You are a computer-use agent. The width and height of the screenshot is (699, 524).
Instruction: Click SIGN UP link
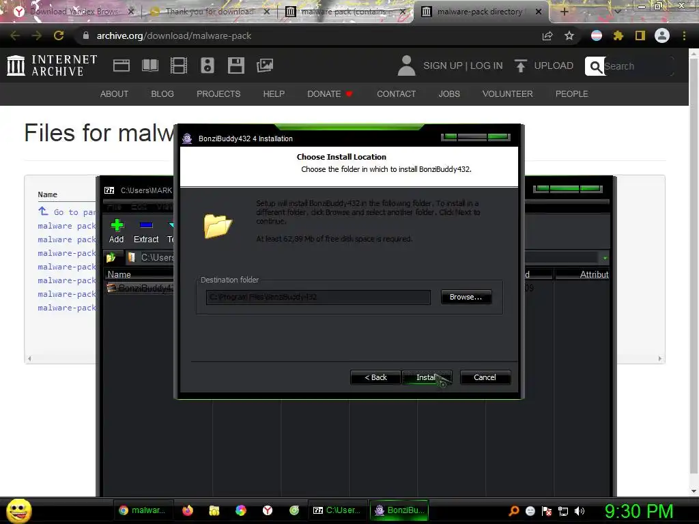(442, 65)
